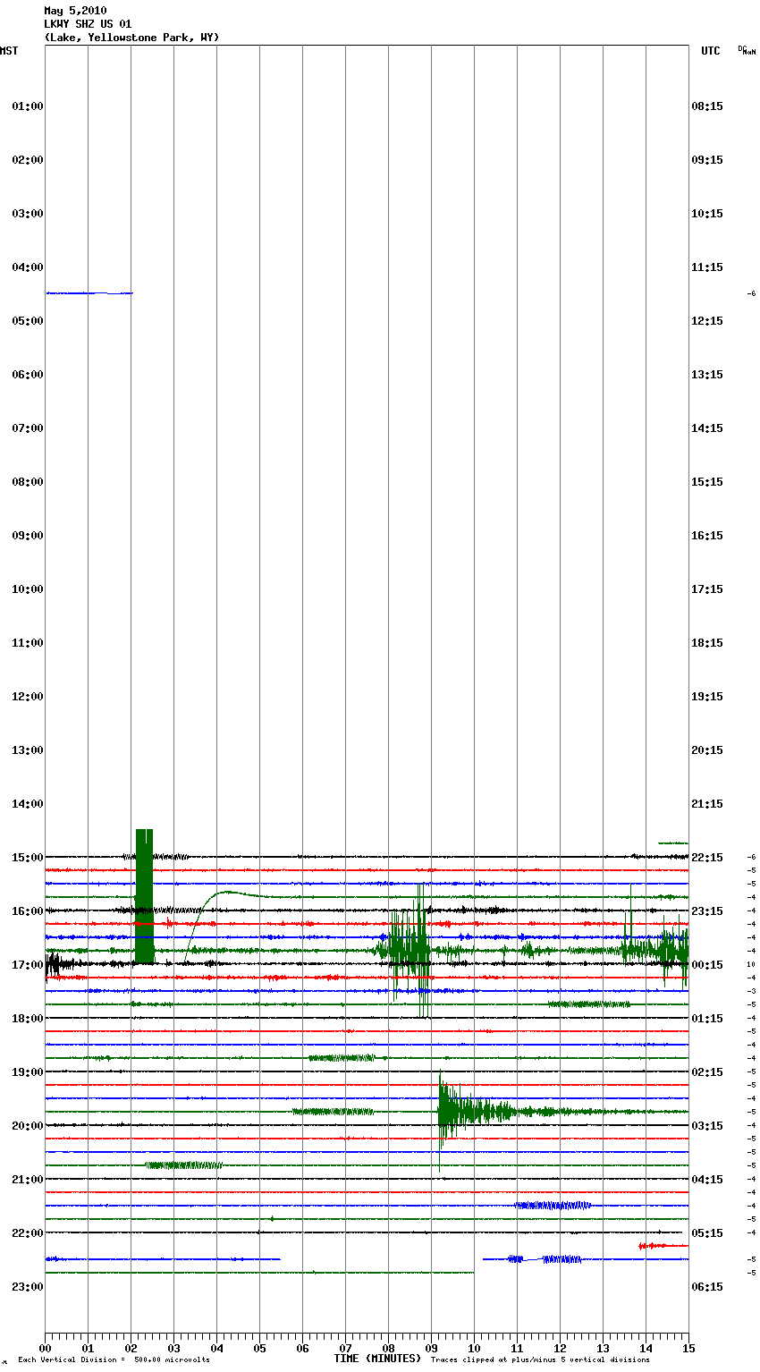760x1372 pixels.
Task: Click the 08:00 MST time label
Action: click(28, 482)
